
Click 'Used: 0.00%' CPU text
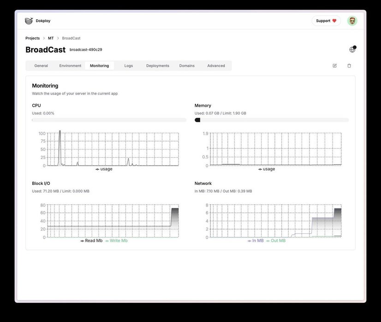tap(43, 113)
